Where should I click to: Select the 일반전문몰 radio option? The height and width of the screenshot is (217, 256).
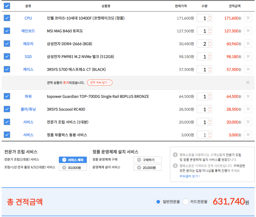tap(158, 202)
